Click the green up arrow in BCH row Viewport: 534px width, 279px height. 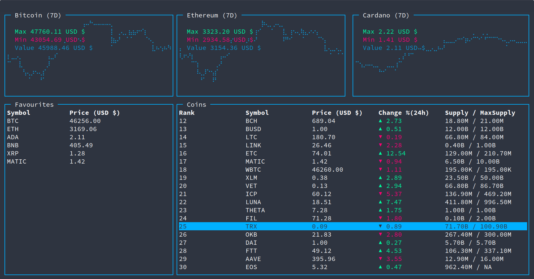tap(380, 121)
